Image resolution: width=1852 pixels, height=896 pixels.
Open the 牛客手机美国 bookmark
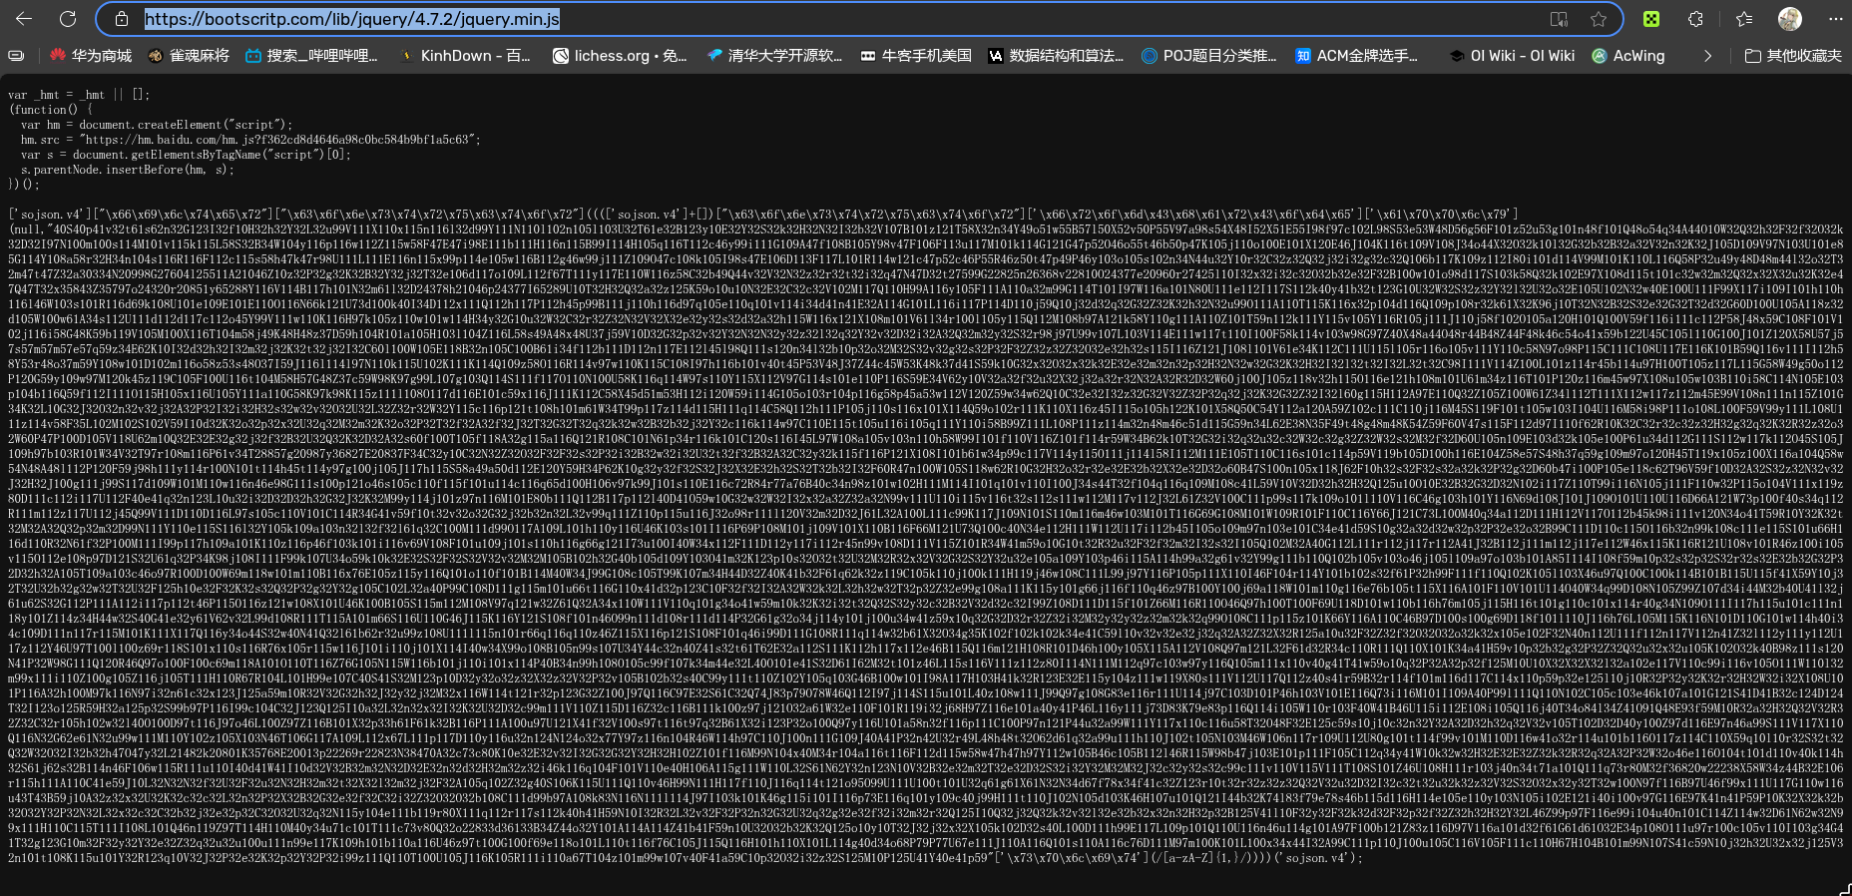[x=916, y=56]
